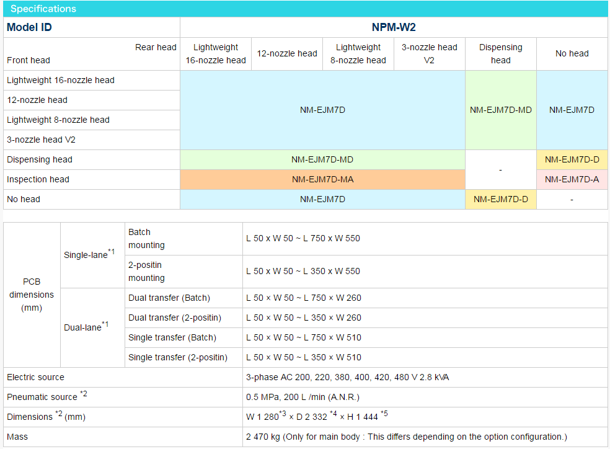This screenshot has width=610, height=449.
Task: Select the Single-lane label cell
Action: coord(92,255)
